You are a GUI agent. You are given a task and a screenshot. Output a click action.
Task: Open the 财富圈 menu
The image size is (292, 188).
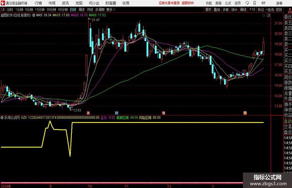click(111, 3)
